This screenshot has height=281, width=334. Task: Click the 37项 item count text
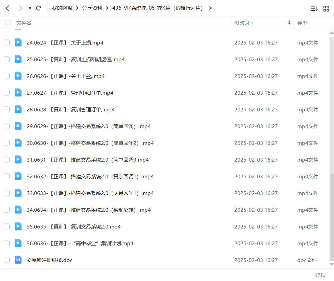pos(320,275)
